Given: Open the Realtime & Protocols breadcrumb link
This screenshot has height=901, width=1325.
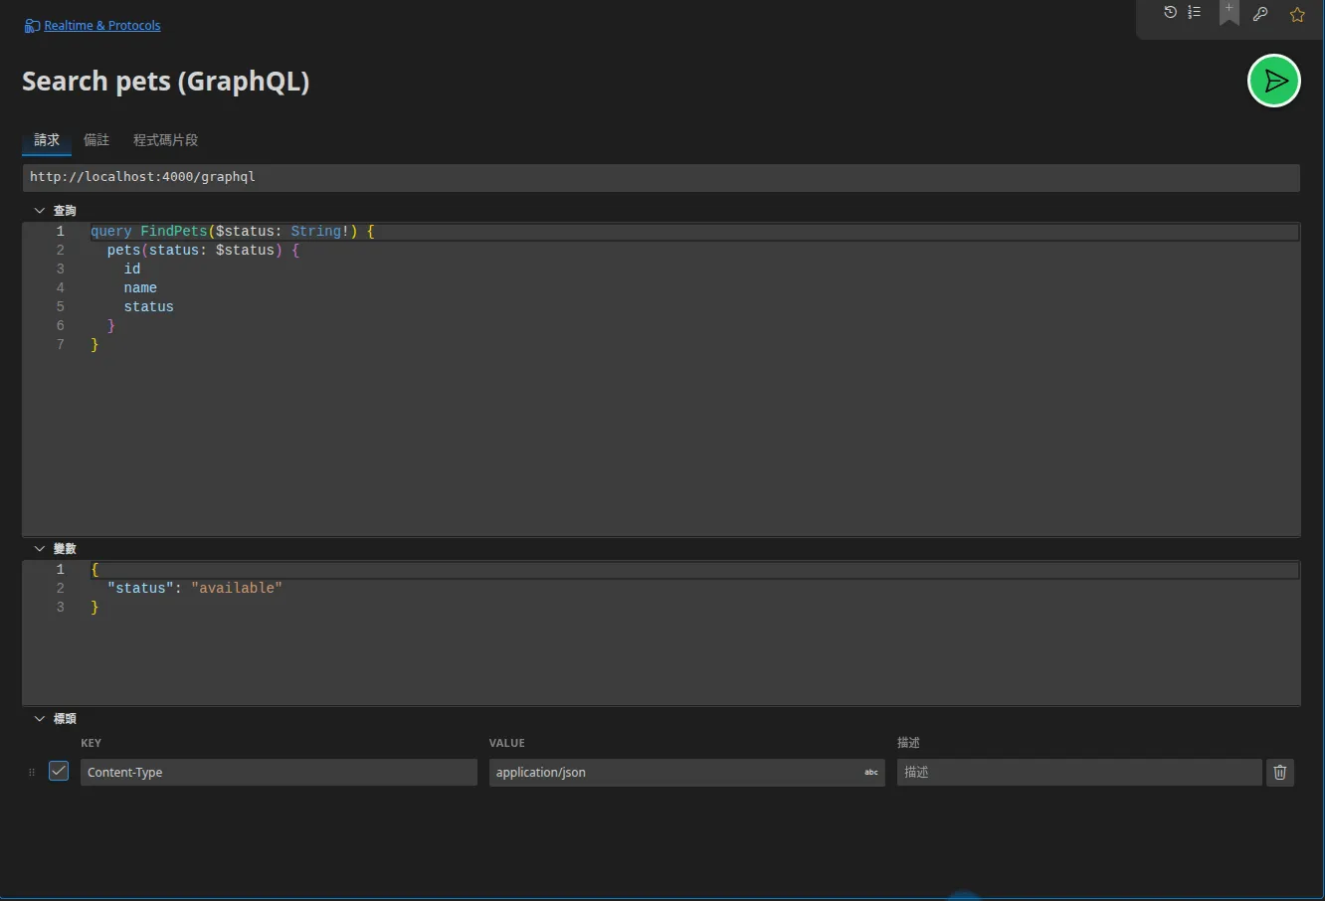Looking at the screenshot, I should pyautogui.click(x=102, y=26).
